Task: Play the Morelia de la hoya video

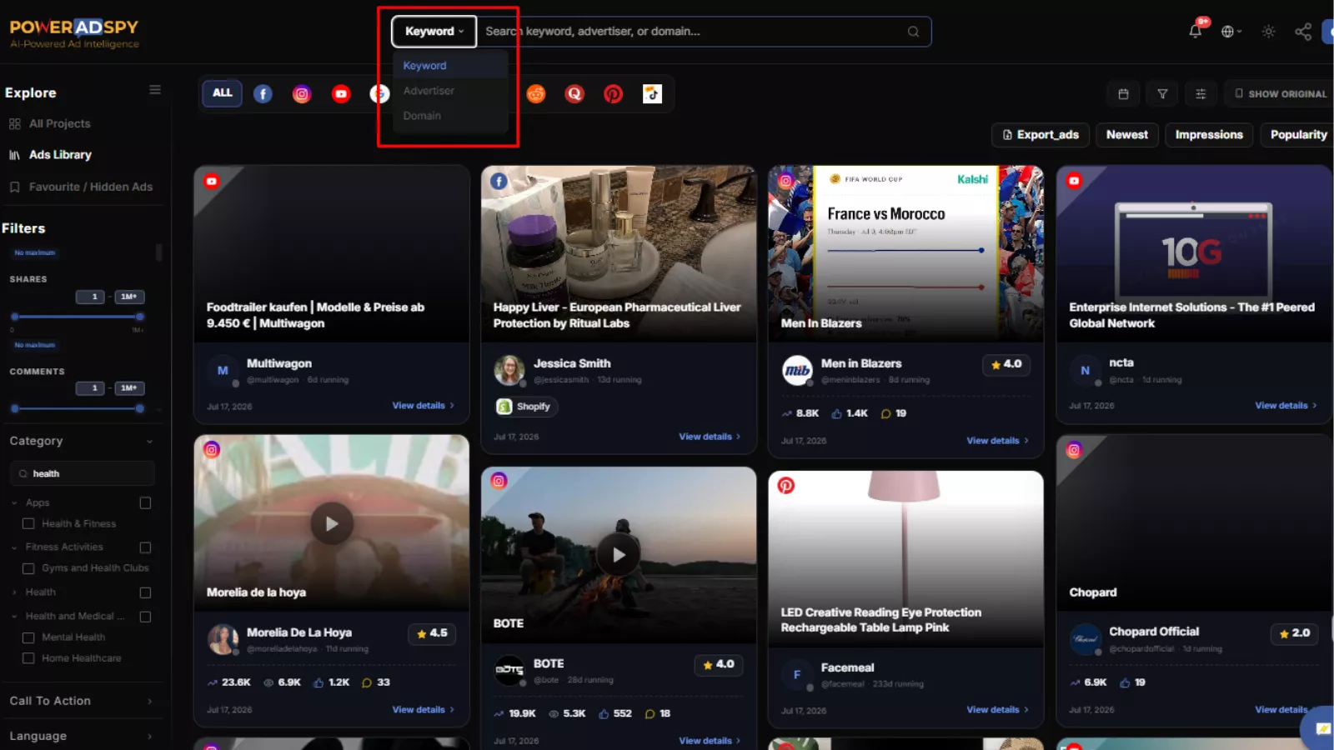Action: click(332, 523)
